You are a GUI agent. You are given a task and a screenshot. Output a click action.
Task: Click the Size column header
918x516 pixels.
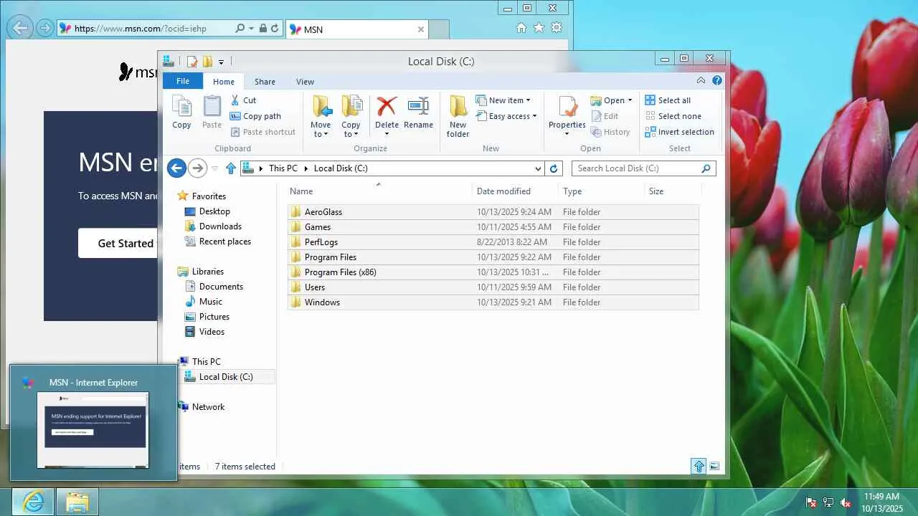coord(673,191)
